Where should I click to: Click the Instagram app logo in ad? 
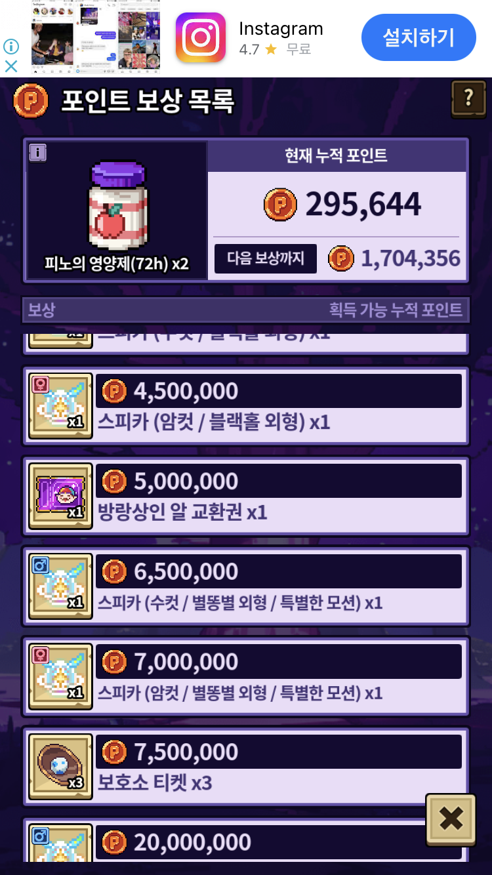(x=200, y=37)
